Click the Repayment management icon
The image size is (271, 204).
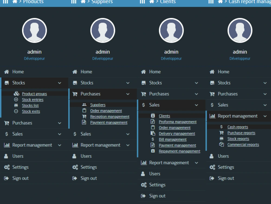point(153,151)
